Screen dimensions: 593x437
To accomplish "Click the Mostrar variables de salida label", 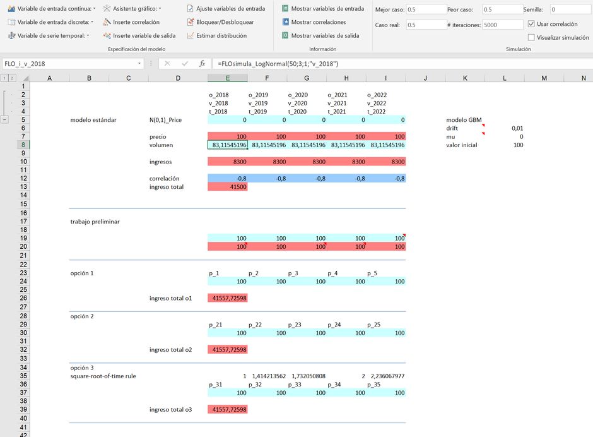I will coord(326,35).
